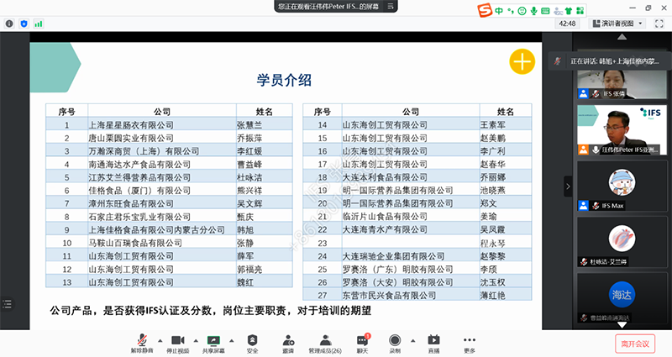Click slide title 学员介绍

[284, 80]
